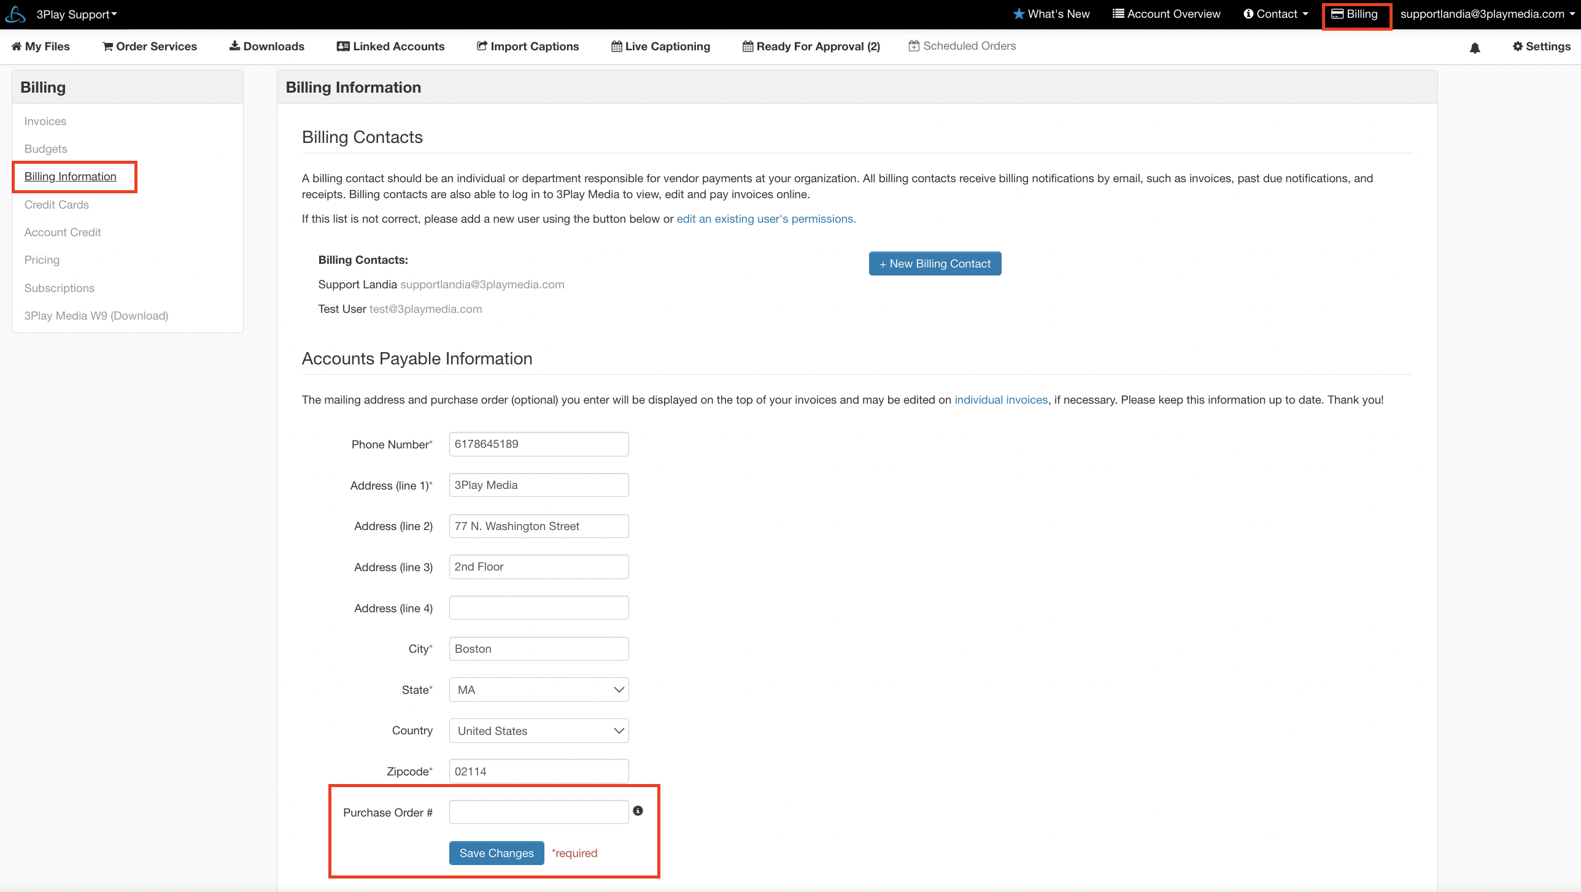Select Credit Cards in sidebar
Image resolution: width=1581 pixels, height=892 pixels.
coord(56,205)
